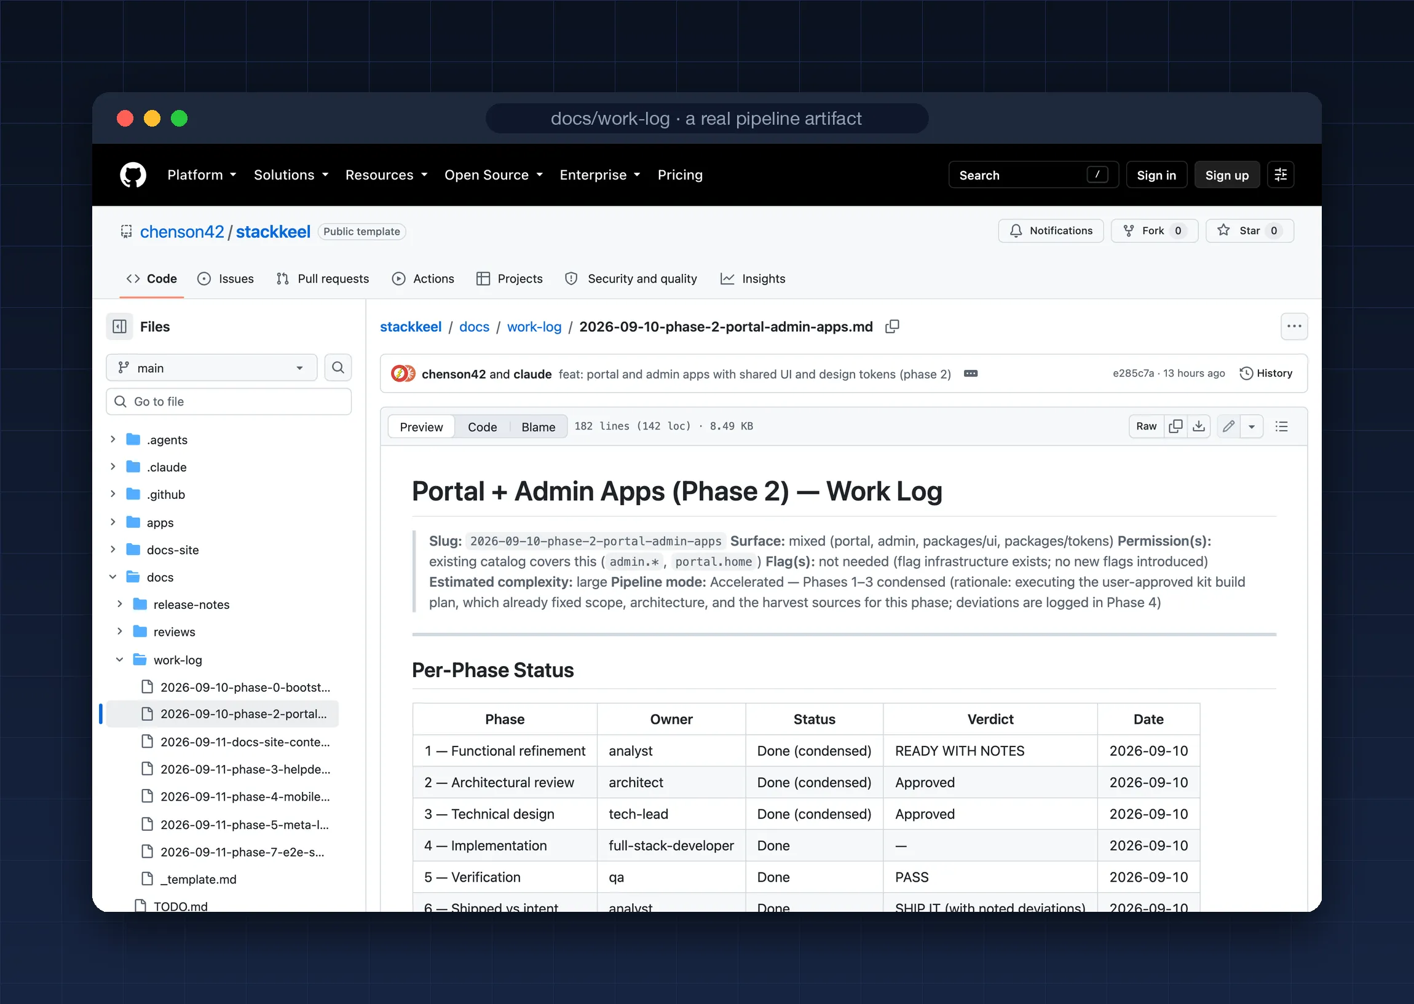
Task: Open the Raw file view
Action: 1146,426
